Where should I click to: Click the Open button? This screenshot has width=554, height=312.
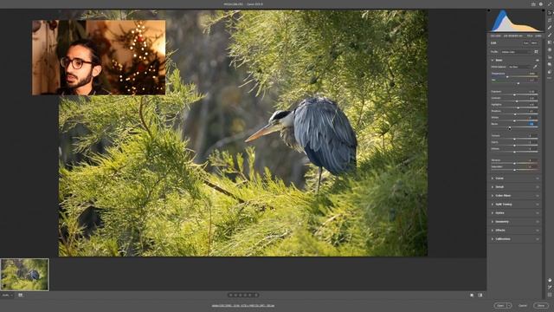pyautogui.click(x=500, y=306)
